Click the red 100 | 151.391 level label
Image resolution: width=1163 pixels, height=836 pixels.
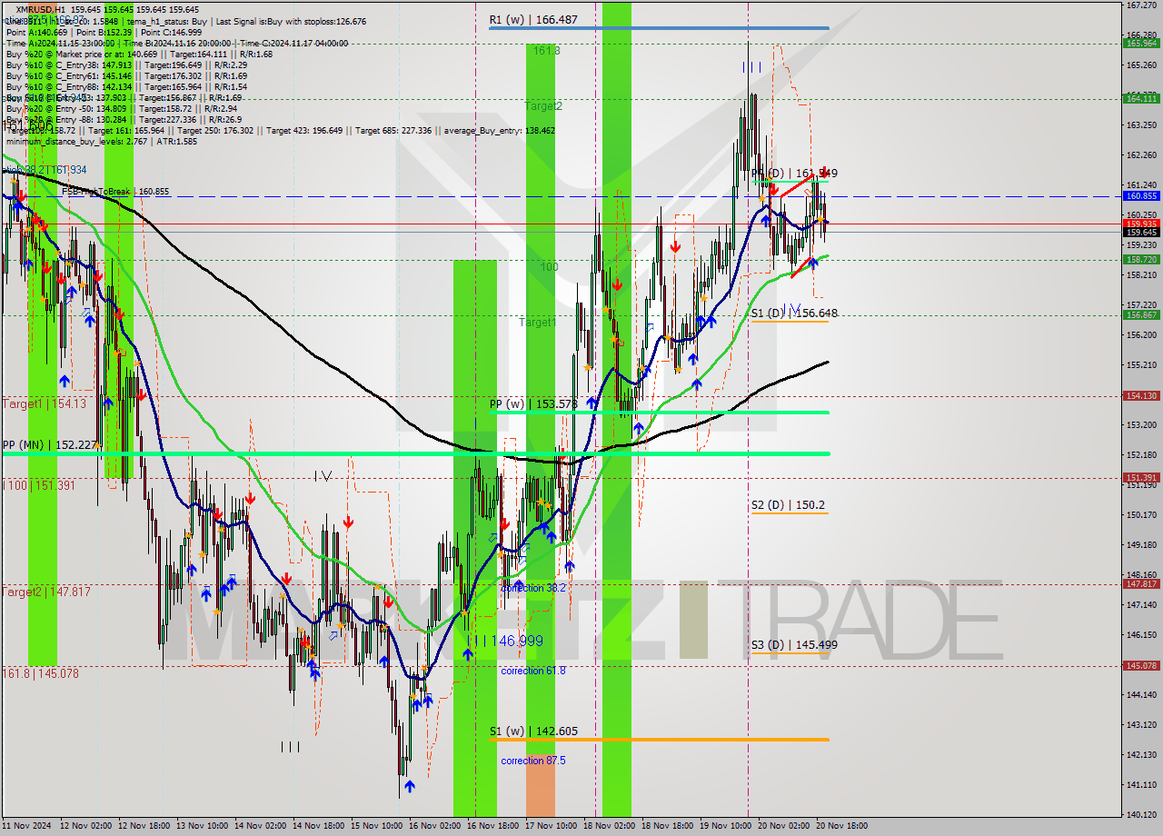click(x=38, y=485)
